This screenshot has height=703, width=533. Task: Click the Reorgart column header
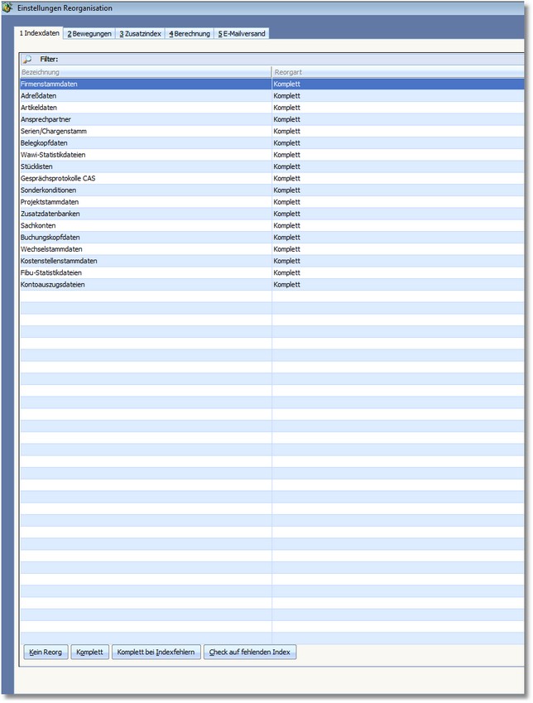[x=397, y=73]
